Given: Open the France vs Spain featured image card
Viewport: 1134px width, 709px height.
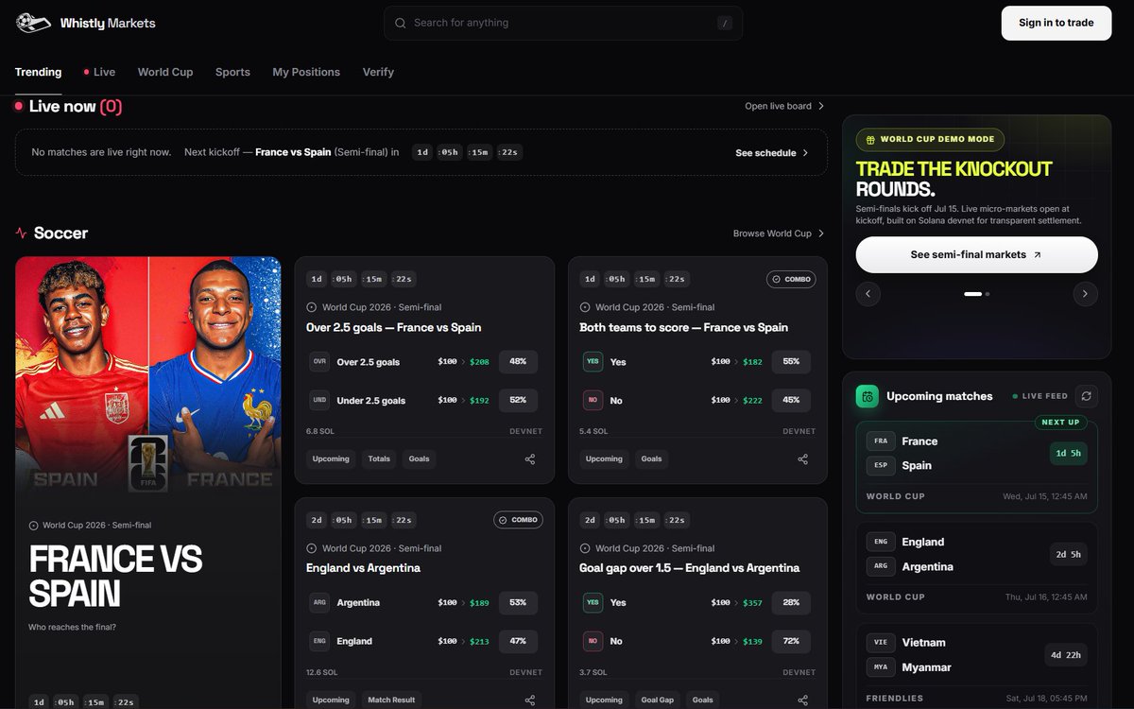Looking at the screenshot, I should [148, 375].
